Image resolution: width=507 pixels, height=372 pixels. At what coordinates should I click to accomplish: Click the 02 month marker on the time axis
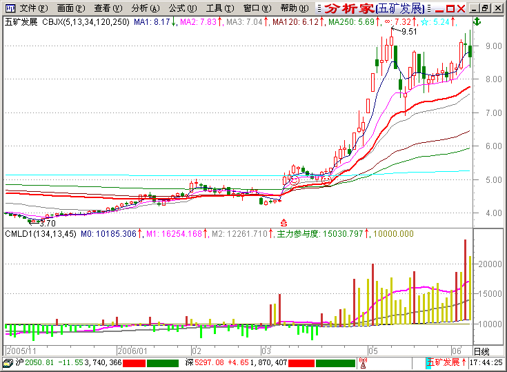tap(197, 351)
